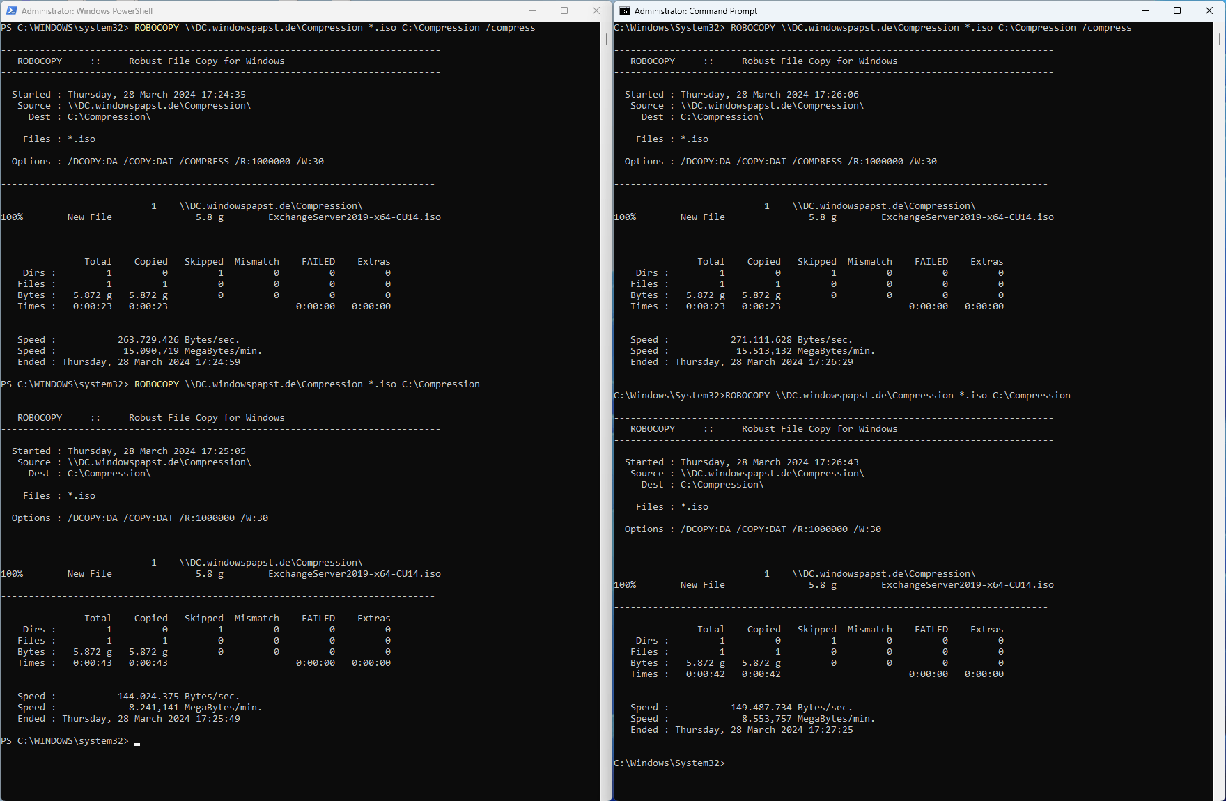Click the second ROBOCOPY command line in Command Prompt
Screen dimensions: 1226x801
pos(897,396)
